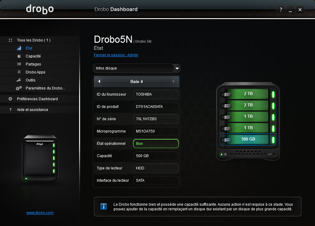The height and width of the screenshot is (226, 315).
Task: Click the Microprogramme label
Action: click(111, 131)
